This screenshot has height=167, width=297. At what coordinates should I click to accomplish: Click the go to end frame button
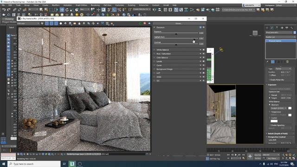click(243, 155)
